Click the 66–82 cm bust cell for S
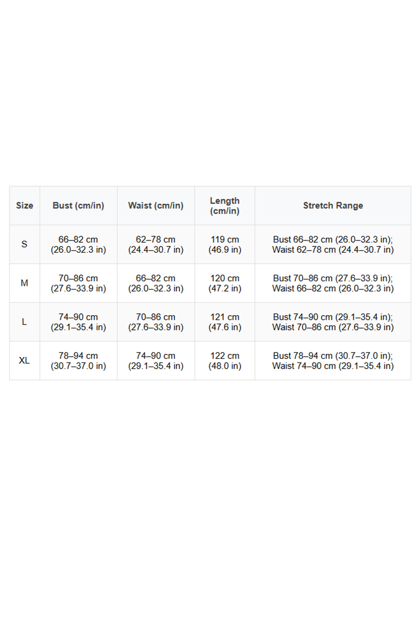This screenshot has height=631, width=420. [78, 244]
